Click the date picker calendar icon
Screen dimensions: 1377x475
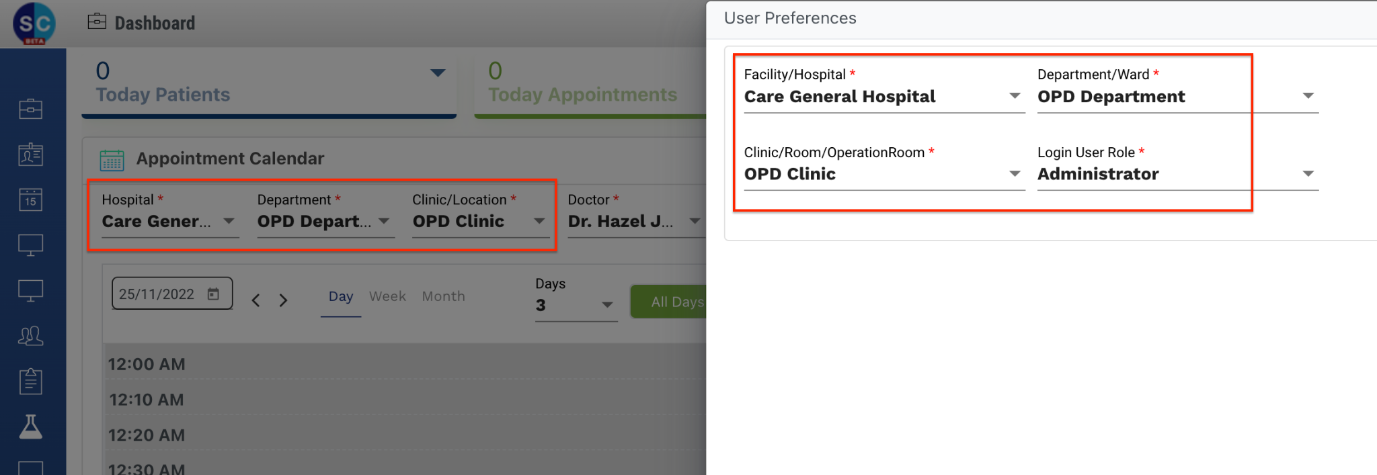click(x=213, y=294)
